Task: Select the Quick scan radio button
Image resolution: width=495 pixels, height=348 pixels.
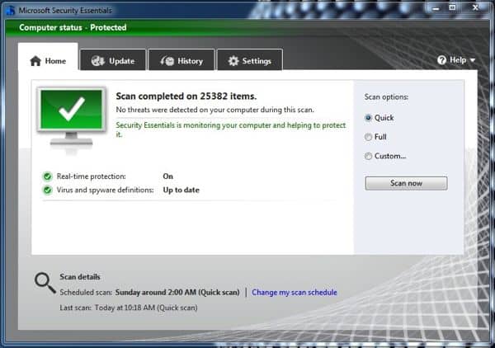Action: (x=368, y=118)
